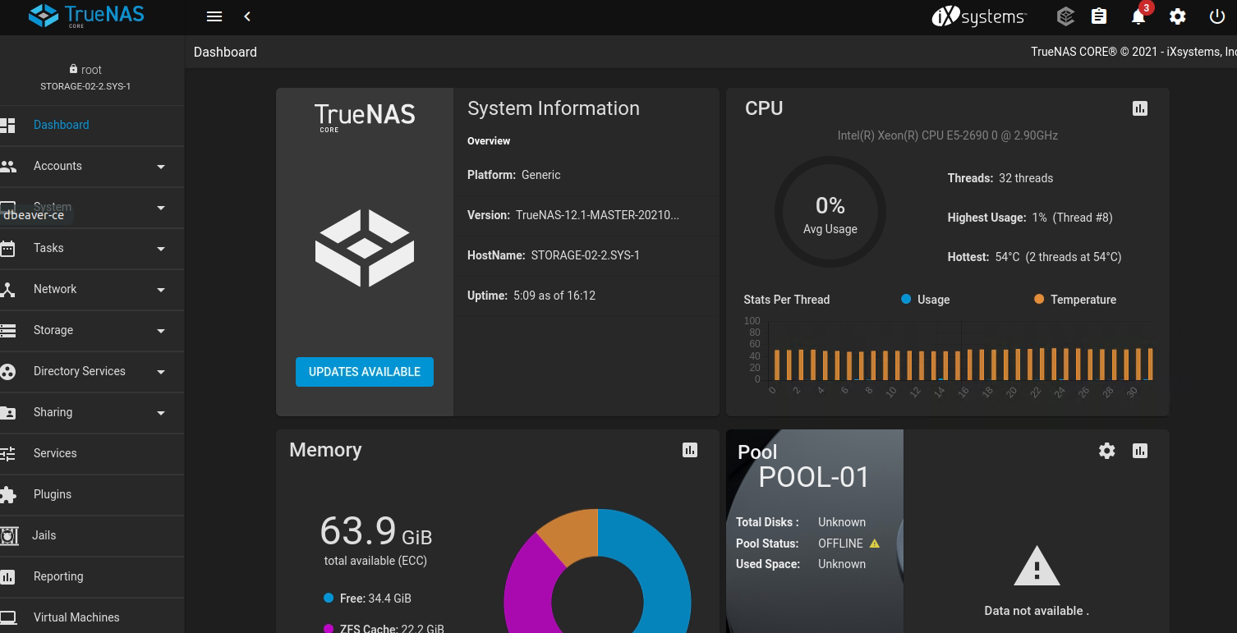Expand the Sharing menu arrow
The width and height of the screenshot is (1237, 633).
[x=161, y=413]
